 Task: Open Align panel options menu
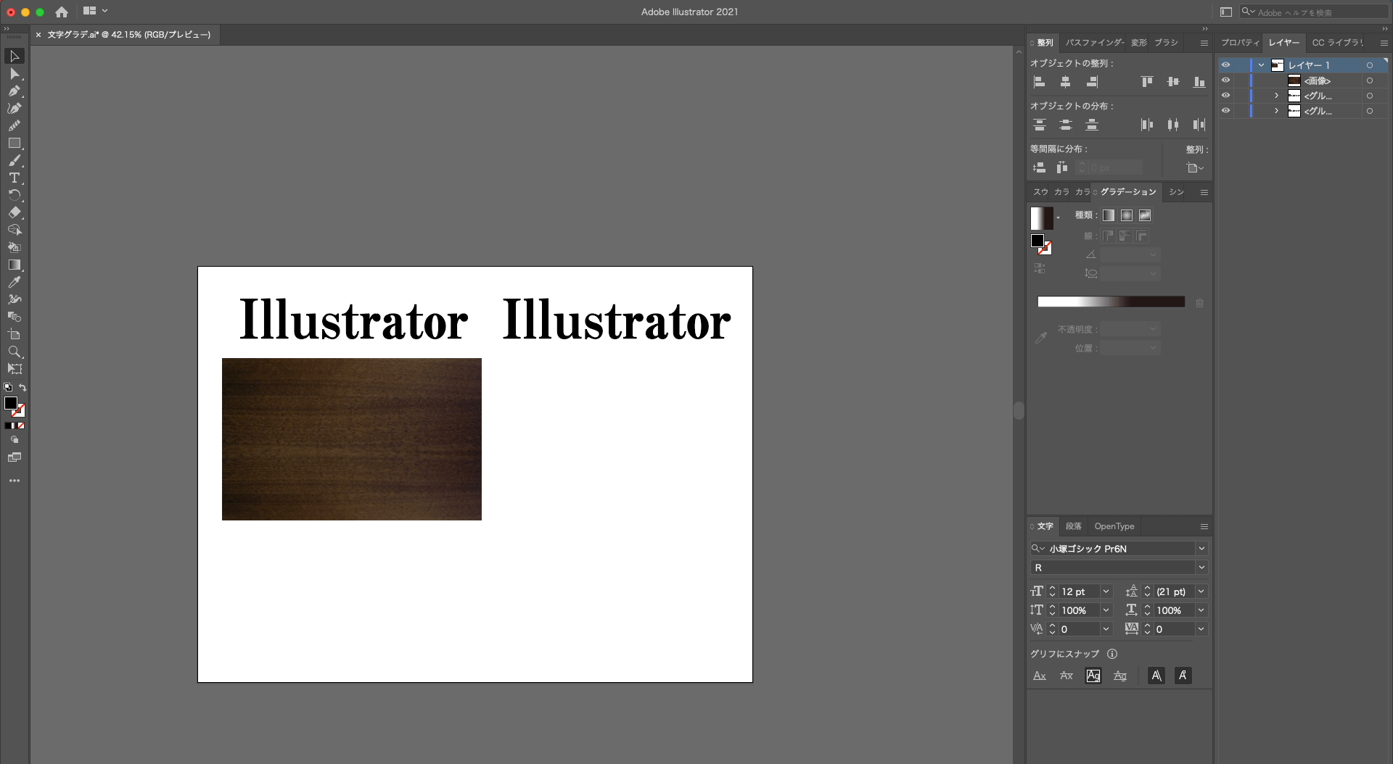pyautogui.click(x=1204, y=43)
